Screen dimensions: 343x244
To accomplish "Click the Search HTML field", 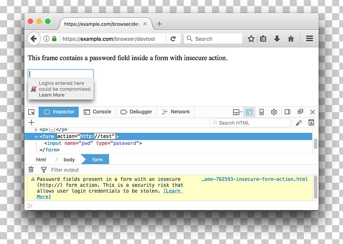I will click(250, 123).
